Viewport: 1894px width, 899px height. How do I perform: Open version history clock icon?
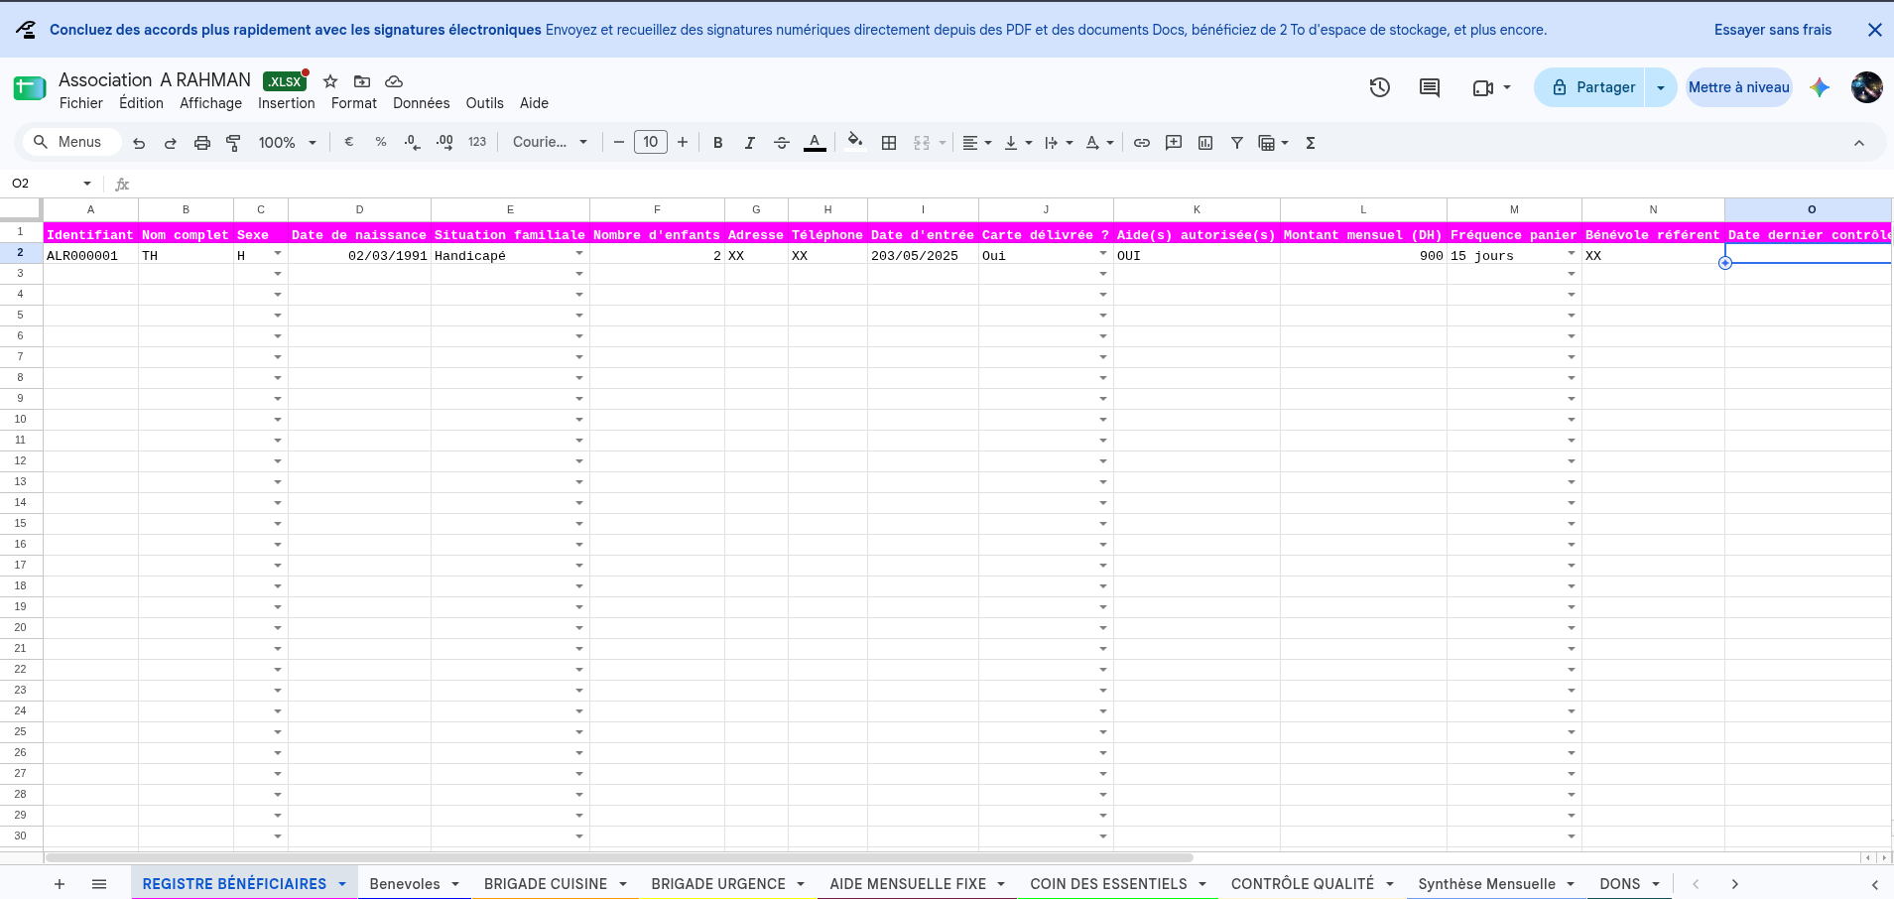point(1380,87)
